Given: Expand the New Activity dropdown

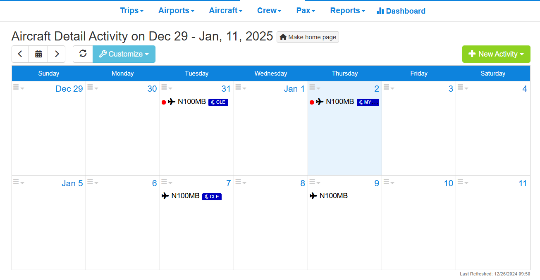Looking at the screenshot, I should (496, 54).
